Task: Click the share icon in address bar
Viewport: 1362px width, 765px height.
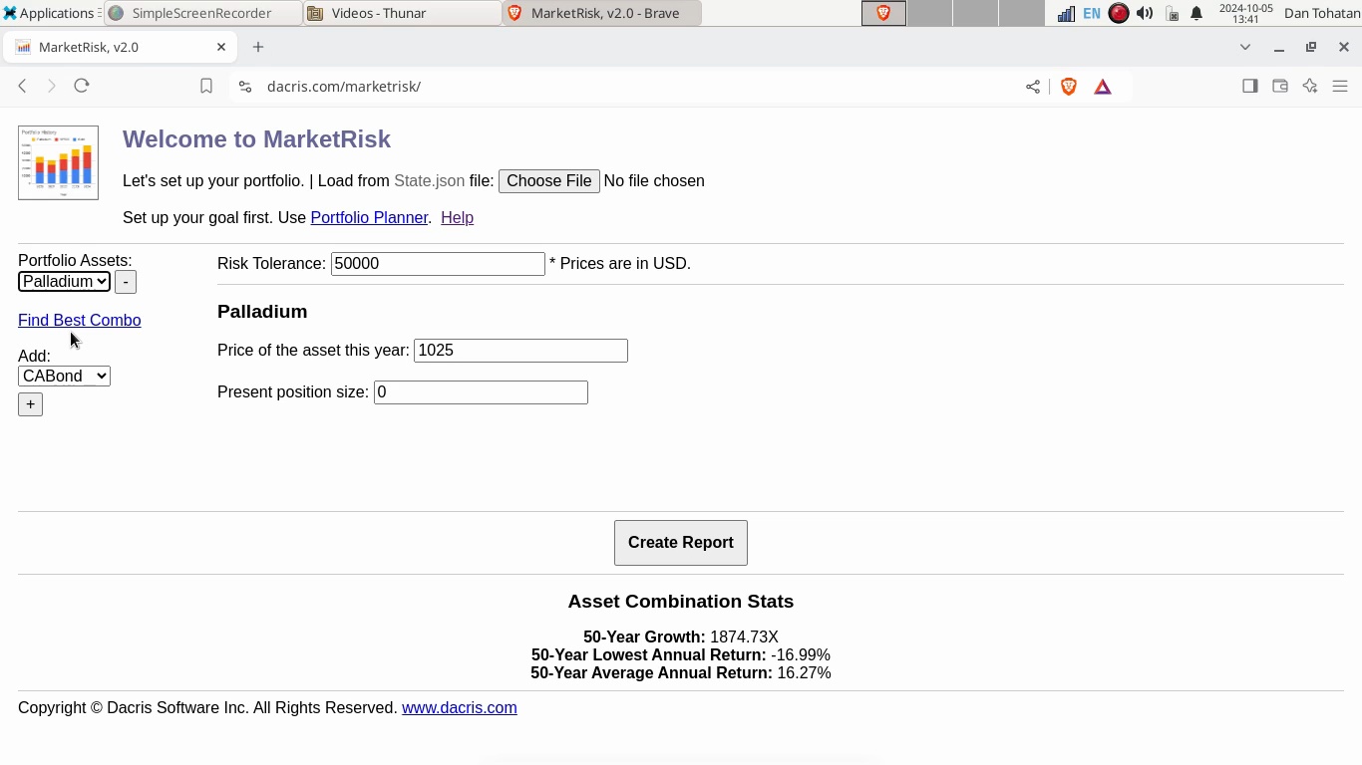Action: tap(1033, 87)
